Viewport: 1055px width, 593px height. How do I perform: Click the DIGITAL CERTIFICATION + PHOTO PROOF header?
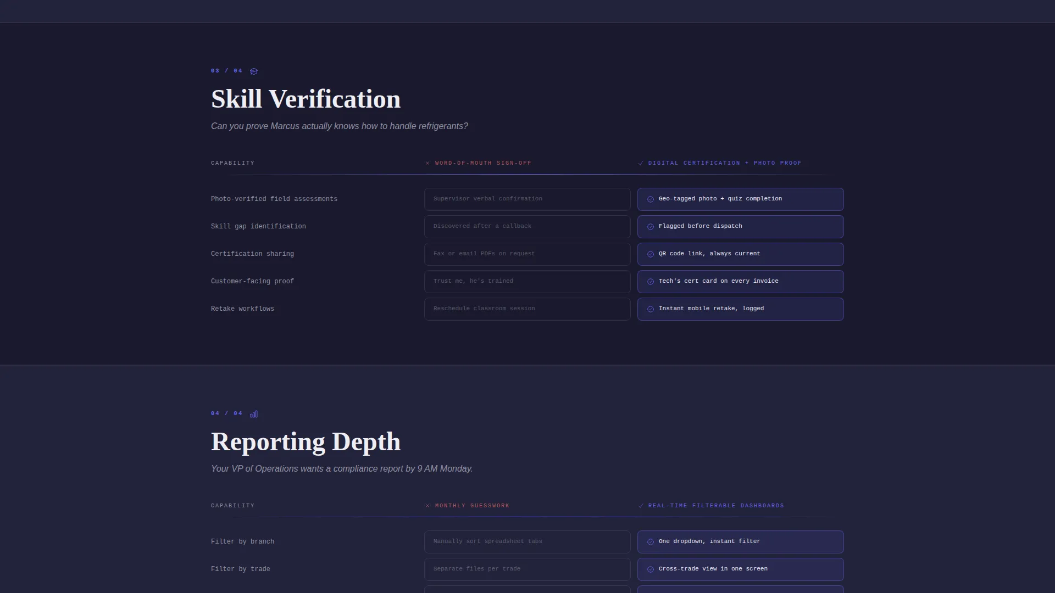(725, 163)
